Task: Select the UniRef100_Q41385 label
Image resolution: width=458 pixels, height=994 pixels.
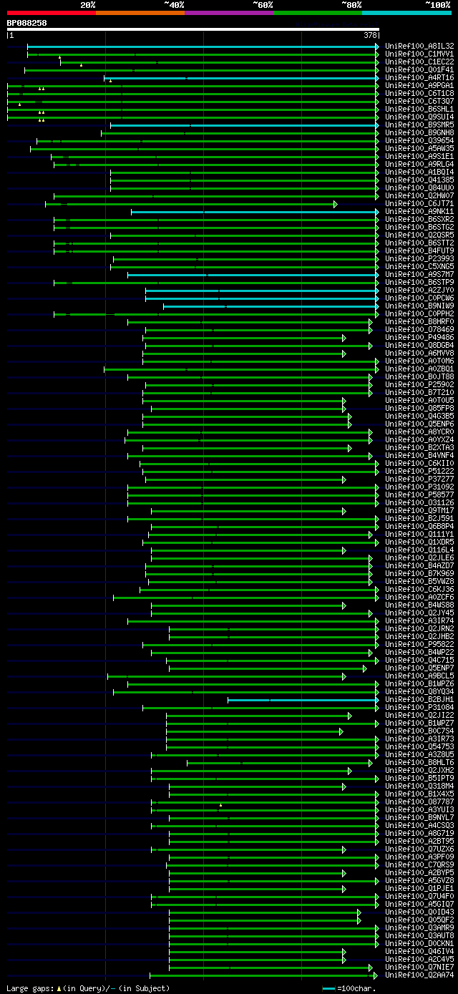Action: [419, 180]
